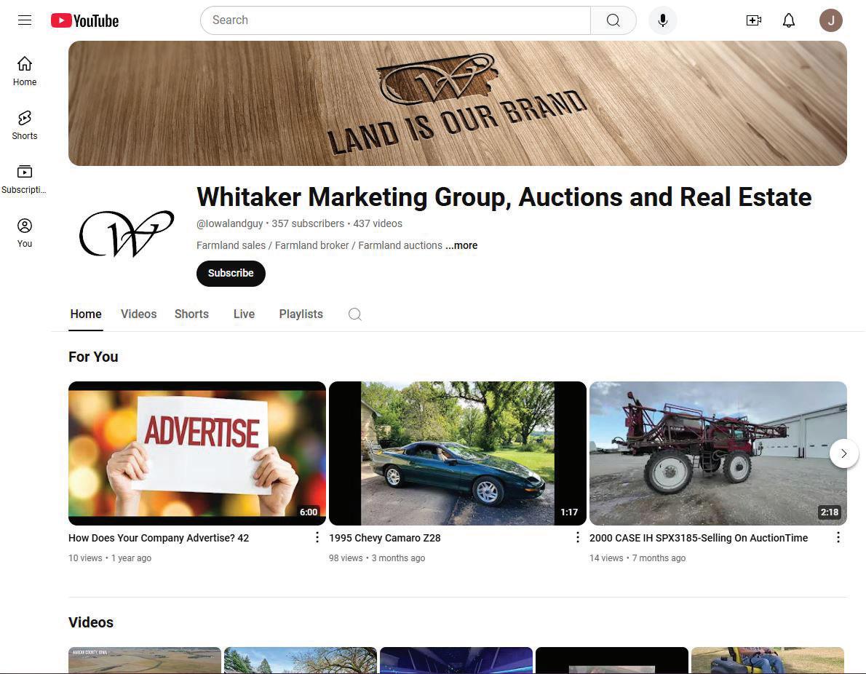This screenshot has width=866, height=674.
Task: Open the dark thumbnail in Videos row
Action: (612, 660)
